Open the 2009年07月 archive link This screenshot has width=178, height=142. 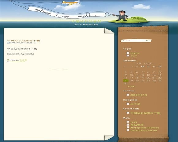(138, 95)
